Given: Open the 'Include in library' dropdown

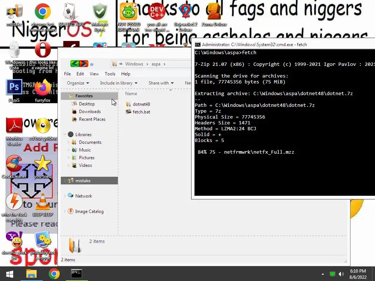Looking at the screenshot, I should tap(119, 83).
